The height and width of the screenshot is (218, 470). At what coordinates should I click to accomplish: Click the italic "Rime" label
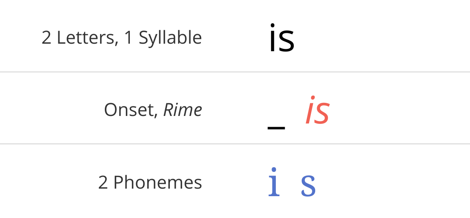point(183,110)
